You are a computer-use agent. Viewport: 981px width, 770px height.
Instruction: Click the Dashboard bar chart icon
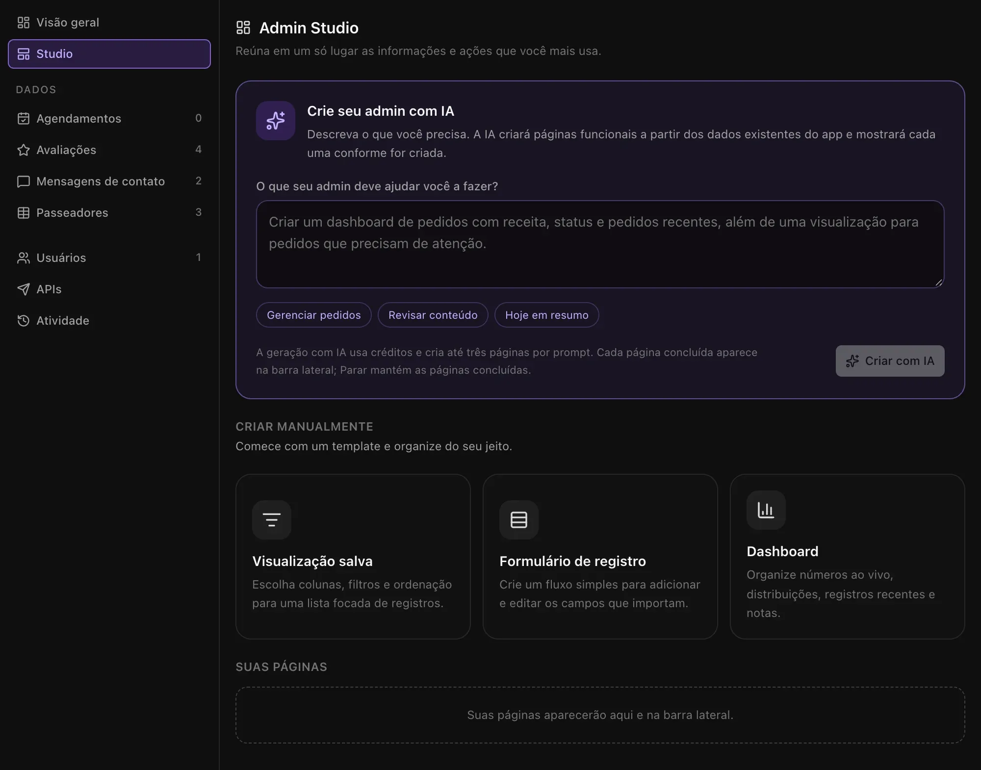pos(766,510)
